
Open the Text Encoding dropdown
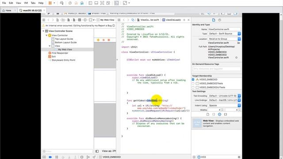[224, 96]
